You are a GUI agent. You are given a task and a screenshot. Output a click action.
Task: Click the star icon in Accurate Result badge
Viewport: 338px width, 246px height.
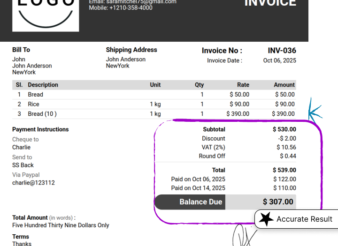tap(267, 219)
